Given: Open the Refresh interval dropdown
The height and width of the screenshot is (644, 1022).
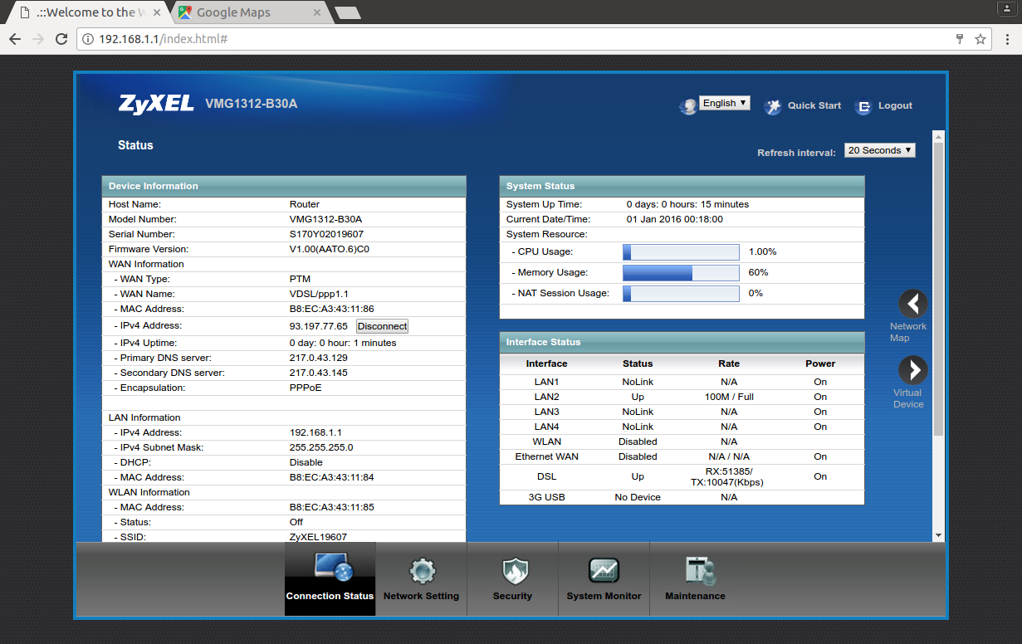Looking at the screenshot, I should [x=880, y=150].
